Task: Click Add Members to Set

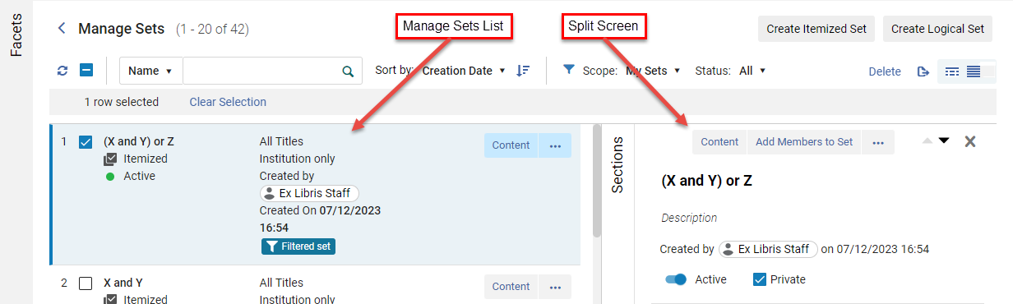Action: click(x=804, y=142)
